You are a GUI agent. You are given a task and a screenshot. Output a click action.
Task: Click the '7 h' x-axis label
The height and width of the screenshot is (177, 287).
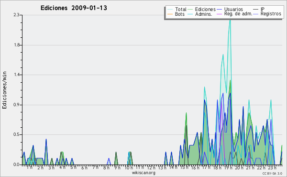click(x=95, y=167)
